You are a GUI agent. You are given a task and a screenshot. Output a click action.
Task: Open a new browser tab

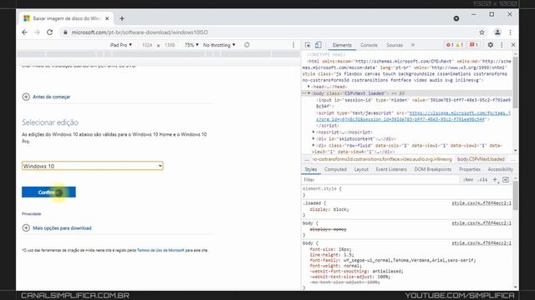[x=122, y=18]
